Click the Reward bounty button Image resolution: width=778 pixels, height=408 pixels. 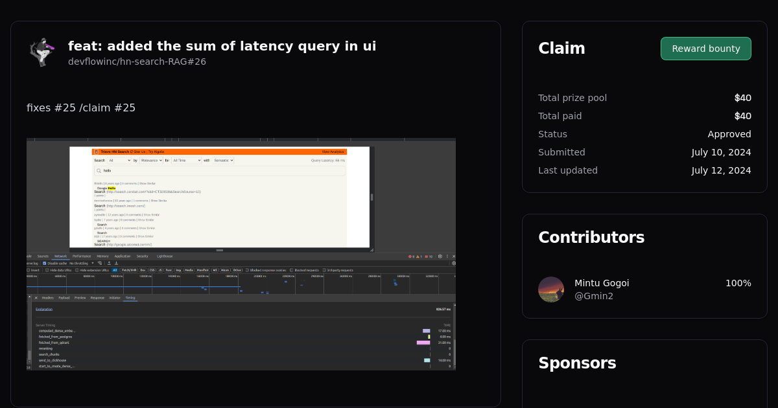[705, 48]
